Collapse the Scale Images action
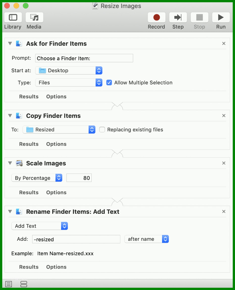This screenshot has width=235, height=290. click(10, 163)
